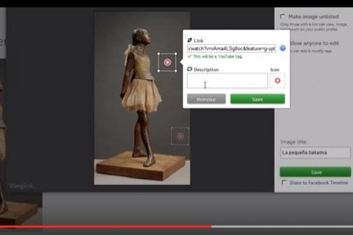Viewport: 353px width, 235px height.
Task: Select the faded tag marker near statue's legs
Action: pyautogui.click(x=180, y=136)
